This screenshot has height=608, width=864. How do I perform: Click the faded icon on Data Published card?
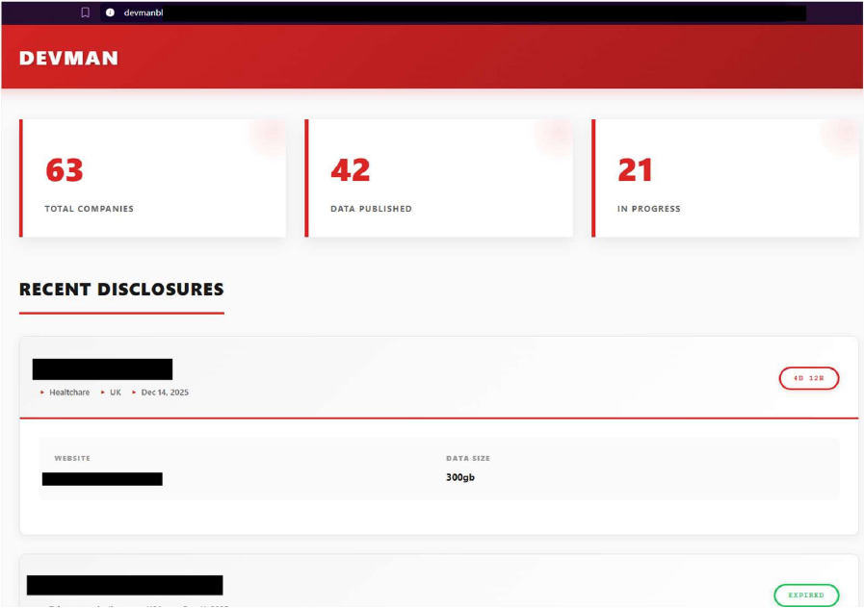pyautogui.click(x=557, y=135)
